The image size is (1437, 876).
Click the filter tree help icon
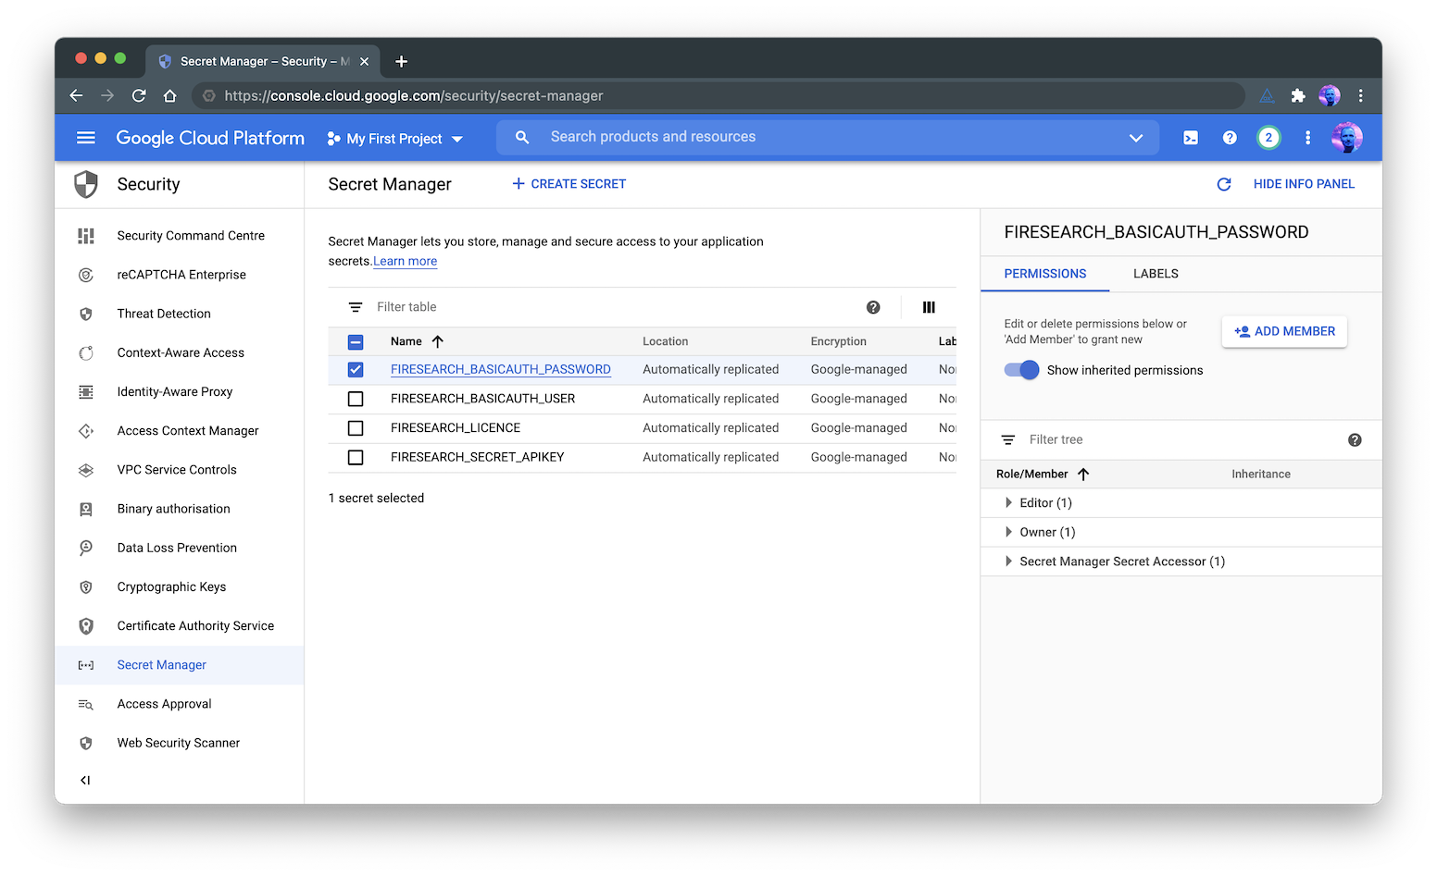pyautogui.click(x=1355, y=440)
